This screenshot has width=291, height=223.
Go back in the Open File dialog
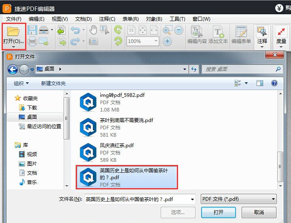[13, 70]
